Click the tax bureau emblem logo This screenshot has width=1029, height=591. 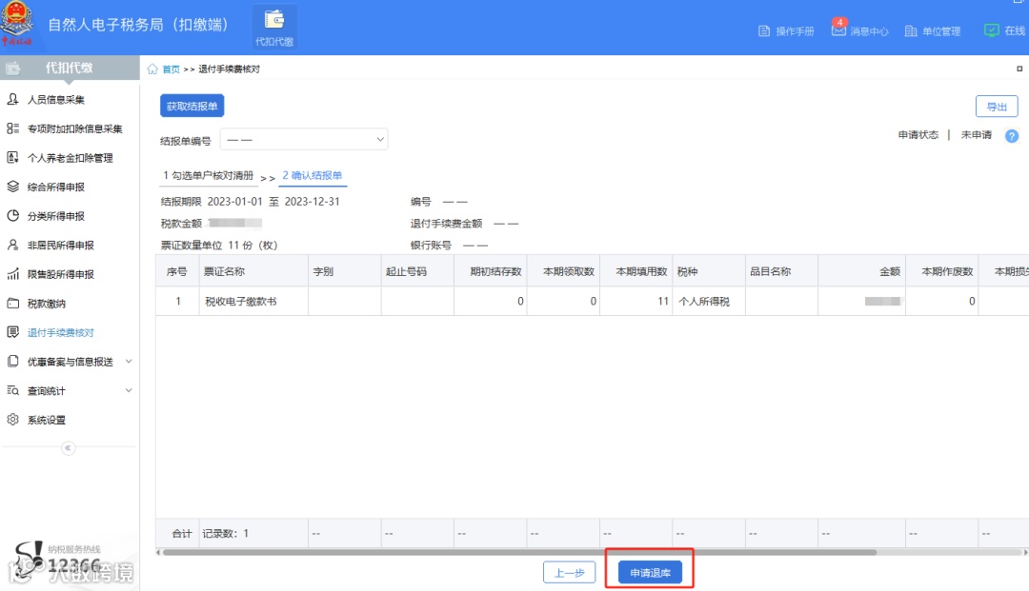point(16,23)
